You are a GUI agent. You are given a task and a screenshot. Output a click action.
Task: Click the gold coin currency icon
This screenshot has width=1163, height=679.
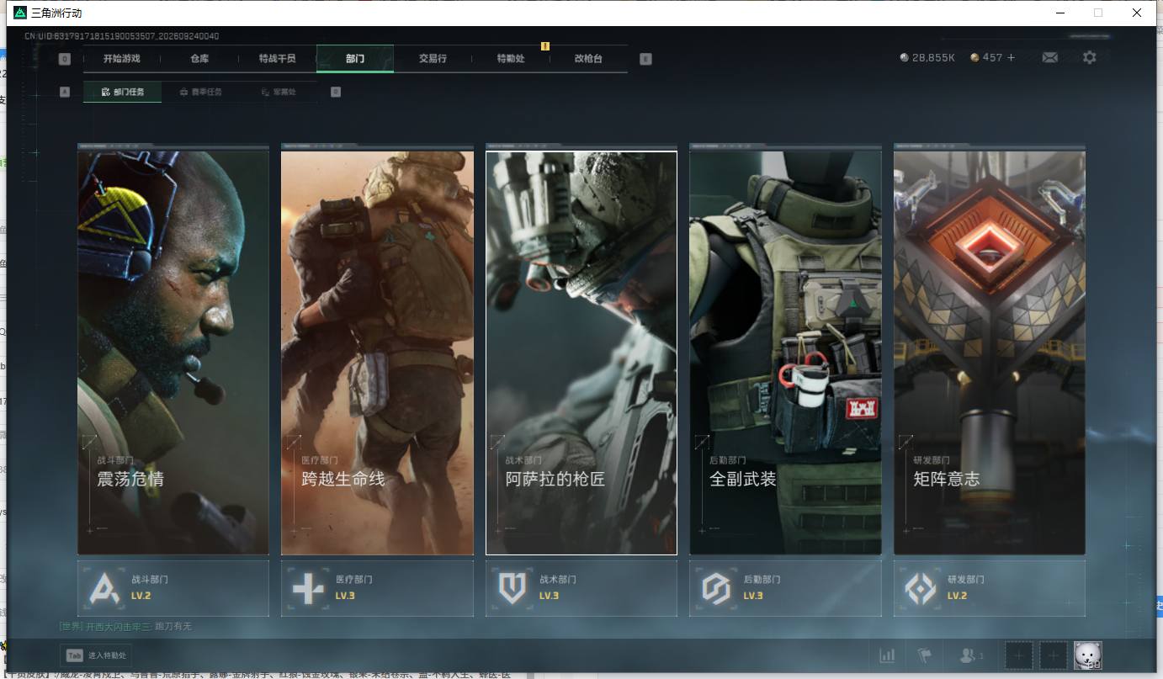pos(974,57)
